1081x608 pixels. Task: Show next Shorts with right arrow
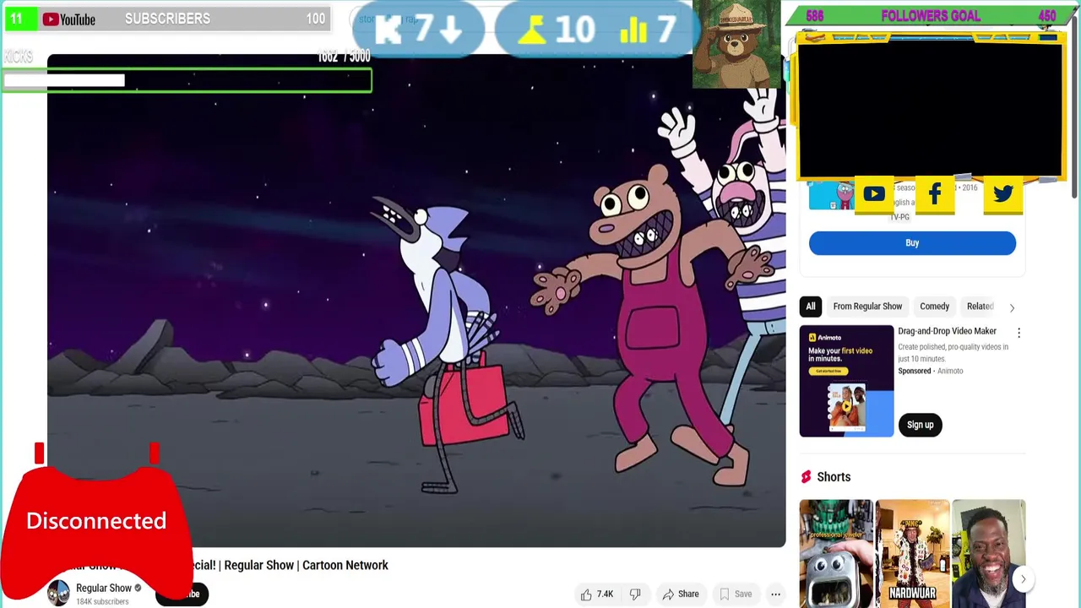(x=1023, y=579)
